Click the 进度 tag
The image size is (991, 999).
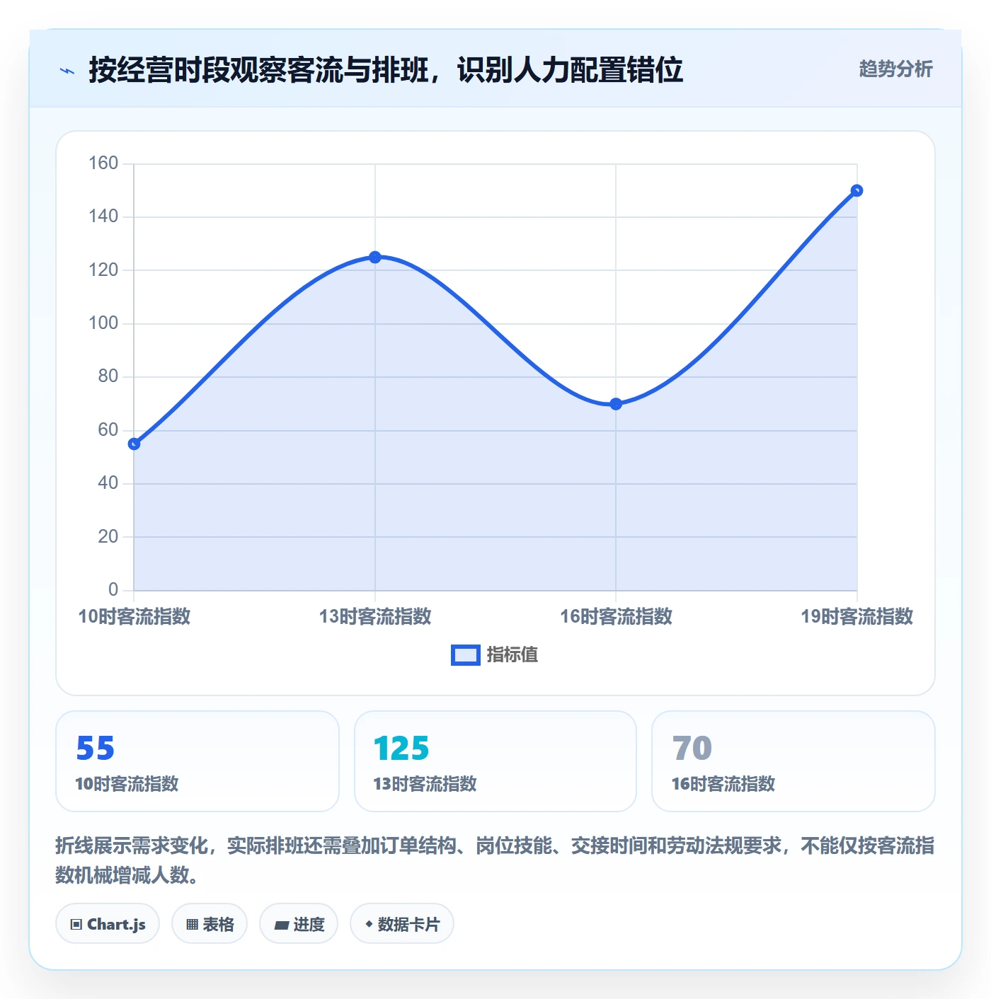299,924
